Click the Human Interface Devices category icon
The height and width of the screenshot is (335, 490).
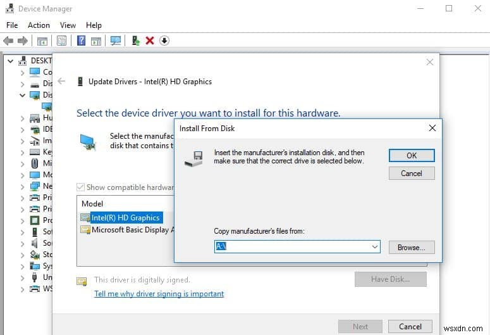[x=35, y=118]
